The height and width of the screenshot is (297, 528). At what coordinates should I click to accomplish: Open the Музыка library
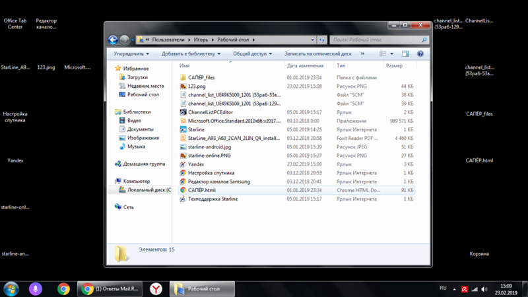tap(136, 147)
